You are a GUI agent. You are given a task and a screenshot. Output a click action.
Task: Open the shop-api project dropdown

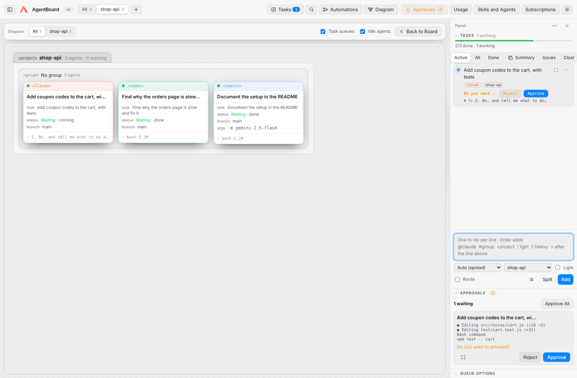click(x=528, y=267)
